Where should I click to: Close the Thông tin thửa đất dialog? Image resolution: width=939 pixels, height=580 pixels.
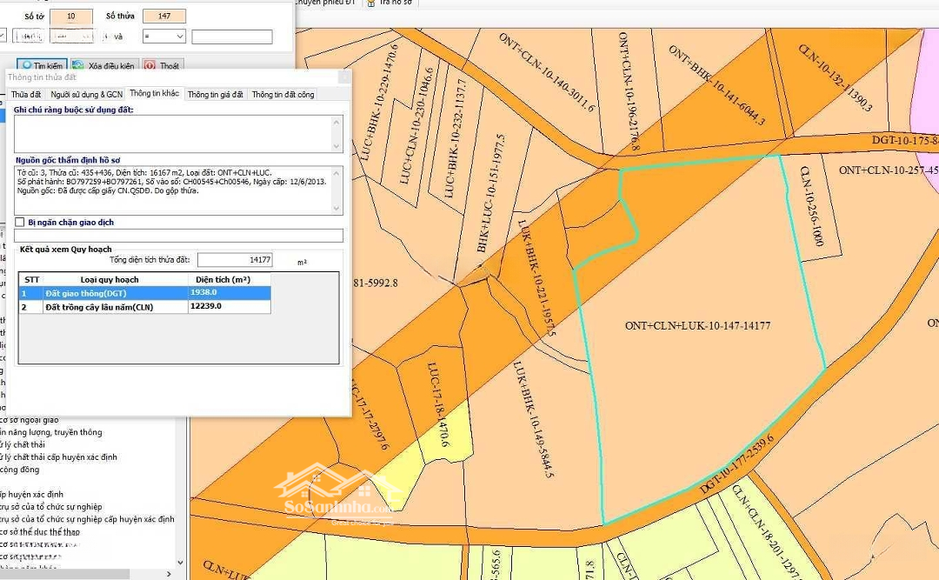(344, 77)
